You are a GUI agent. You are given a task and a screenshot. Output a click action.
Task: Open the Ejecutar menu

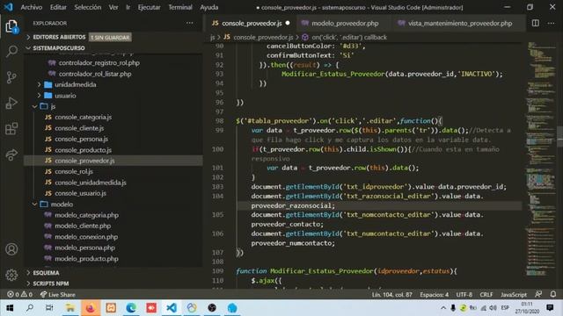point(149,7)
